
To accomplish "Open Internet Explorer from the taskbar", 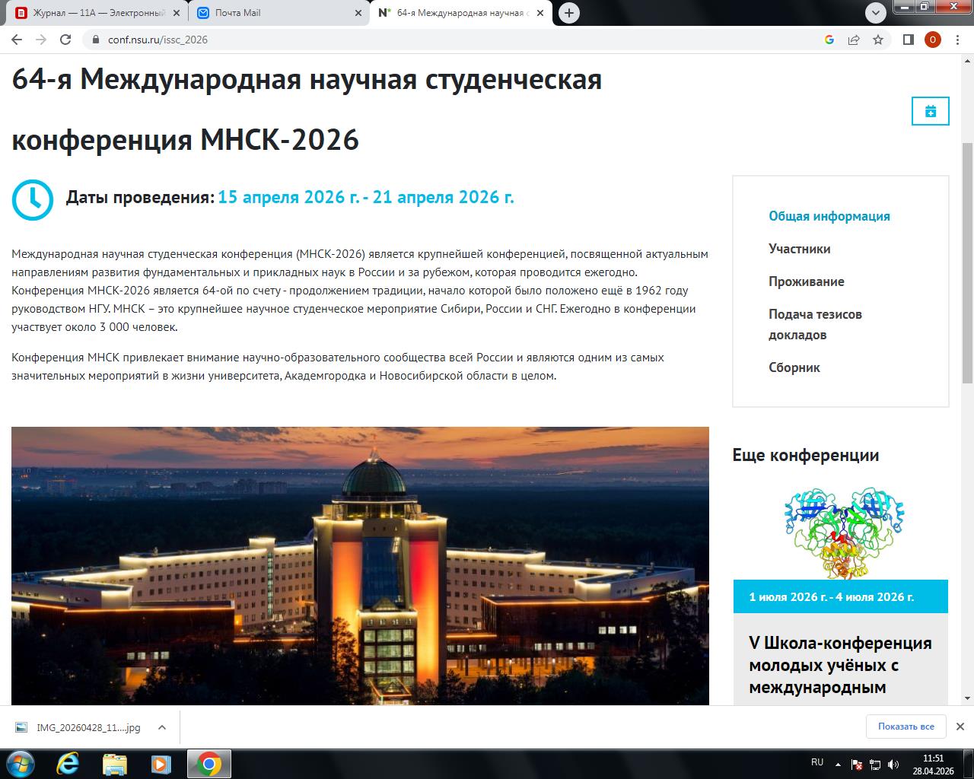I will tap(68, 764).
